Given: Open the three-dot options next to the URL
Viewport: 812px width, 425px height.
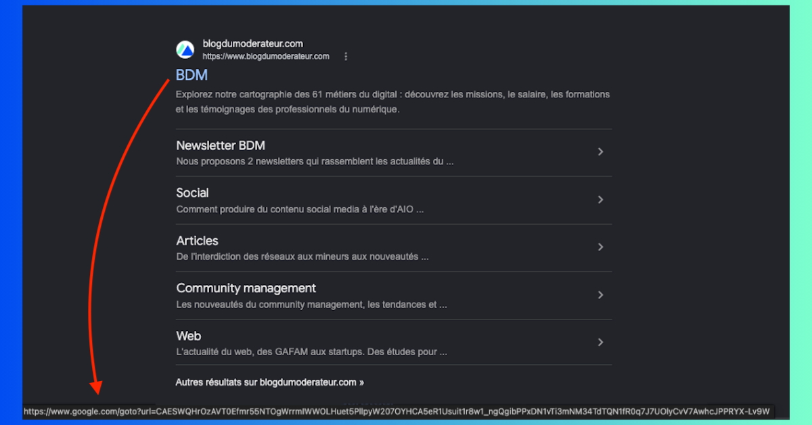Looking at the screenshot, I should (346, 57).
